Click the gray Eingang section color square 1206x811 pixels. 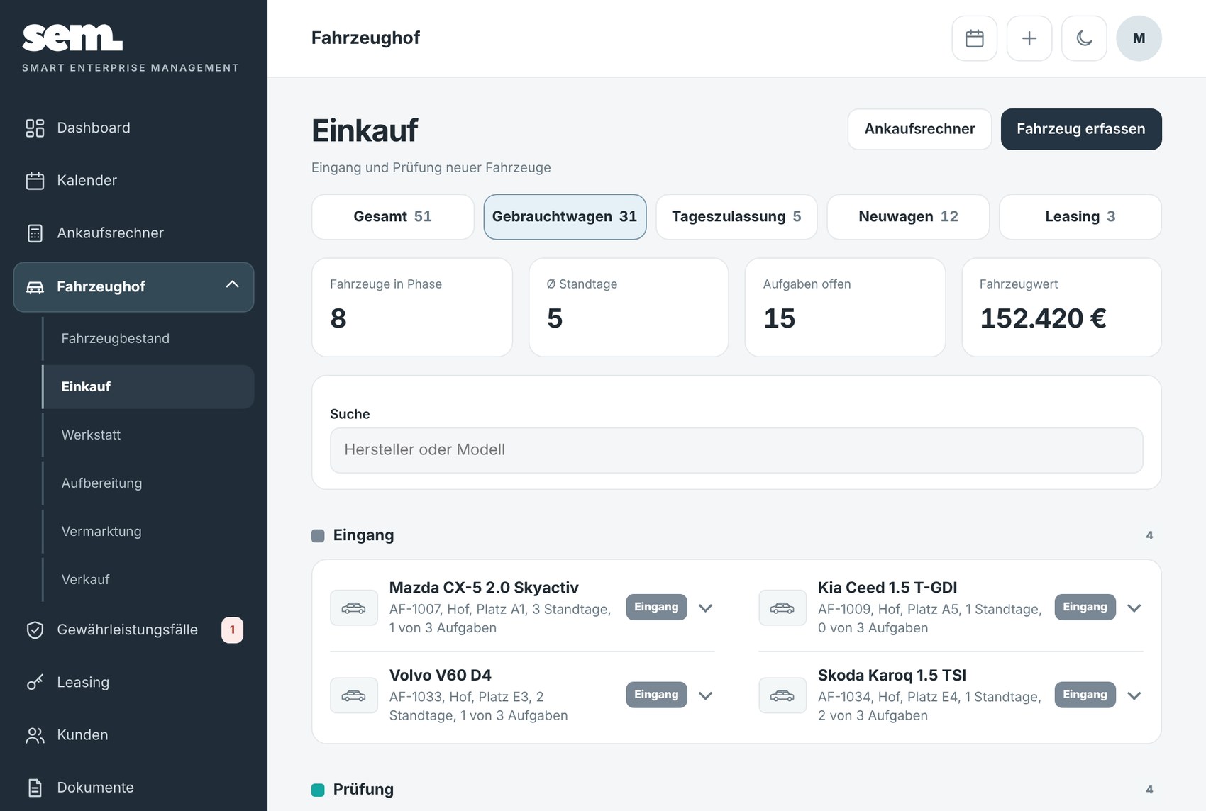pos(318,536)
